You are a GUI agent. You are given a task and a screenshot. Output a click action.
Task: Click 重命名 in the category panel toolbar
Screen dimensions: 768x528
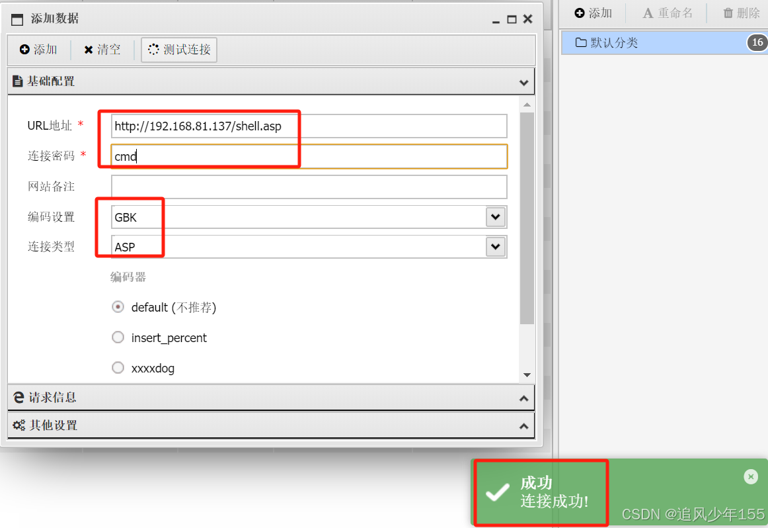[x=668, y=13]
